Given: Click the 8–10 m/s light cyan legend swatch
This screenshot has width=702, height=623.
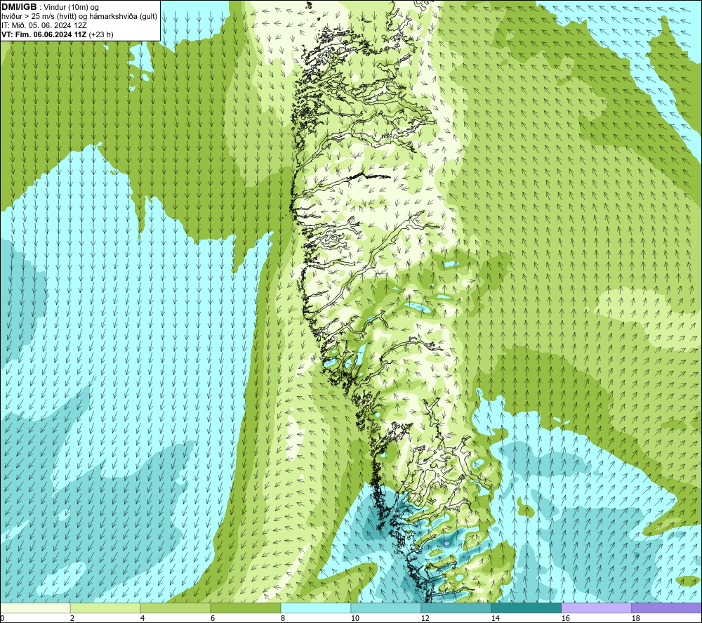Looking at the screenshot, I should click(x=316, y=608).
